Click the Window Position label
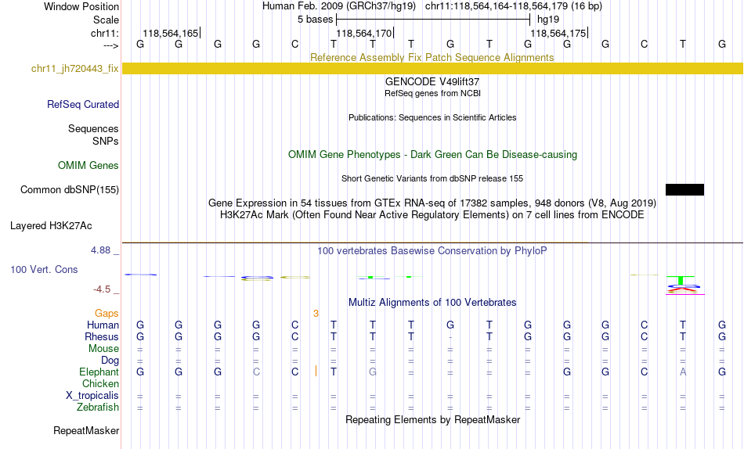 pyautogui.click(x=81, y=6)
